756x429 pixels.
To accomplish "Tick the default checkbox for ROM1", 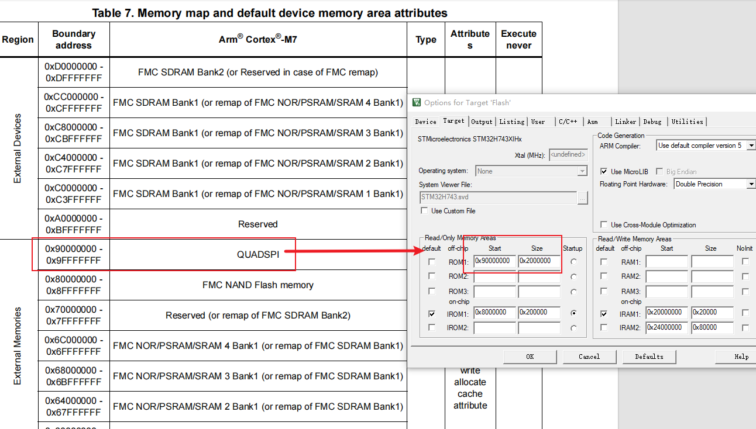I will coord(432,262).
